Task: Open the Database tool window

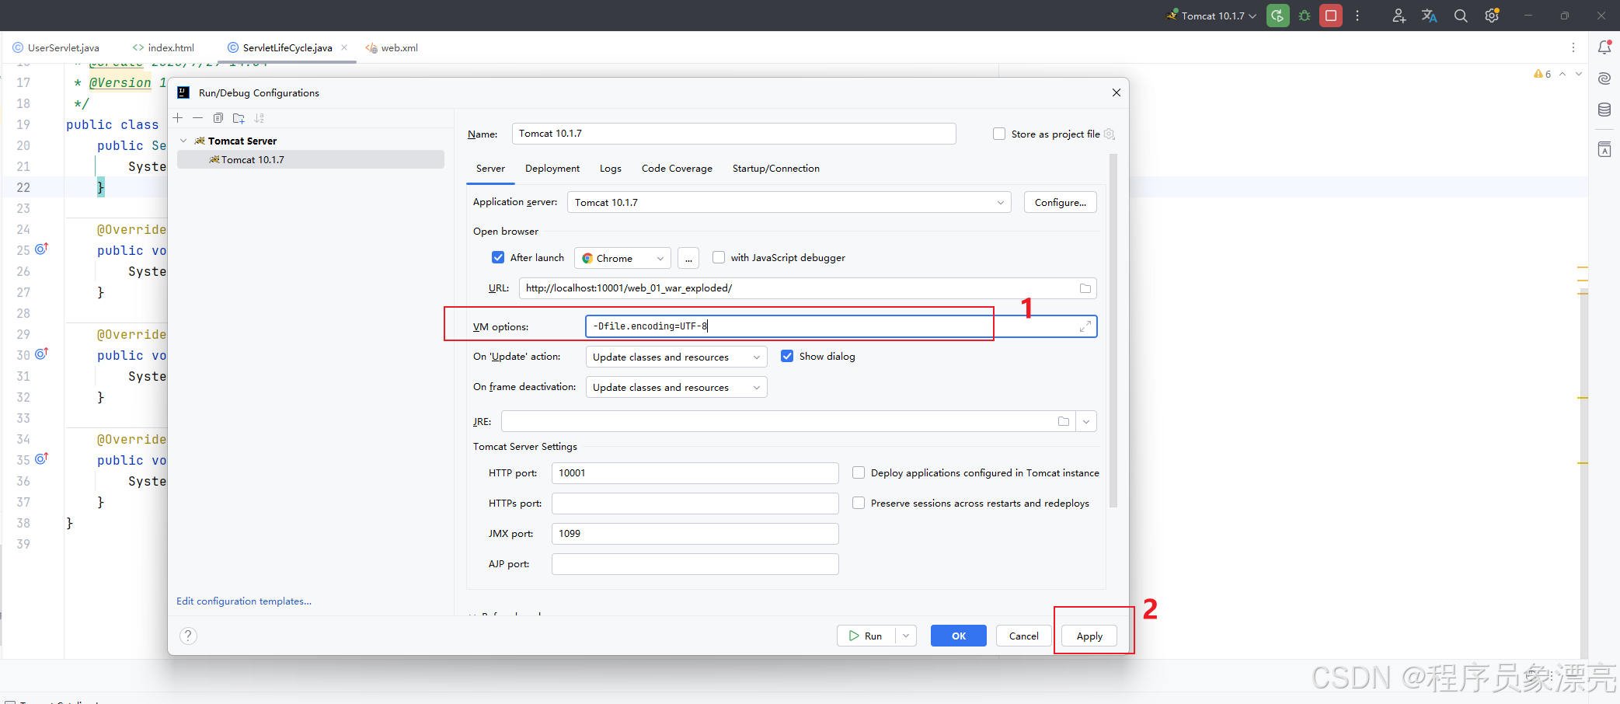Action: (x=1604, y=110)
